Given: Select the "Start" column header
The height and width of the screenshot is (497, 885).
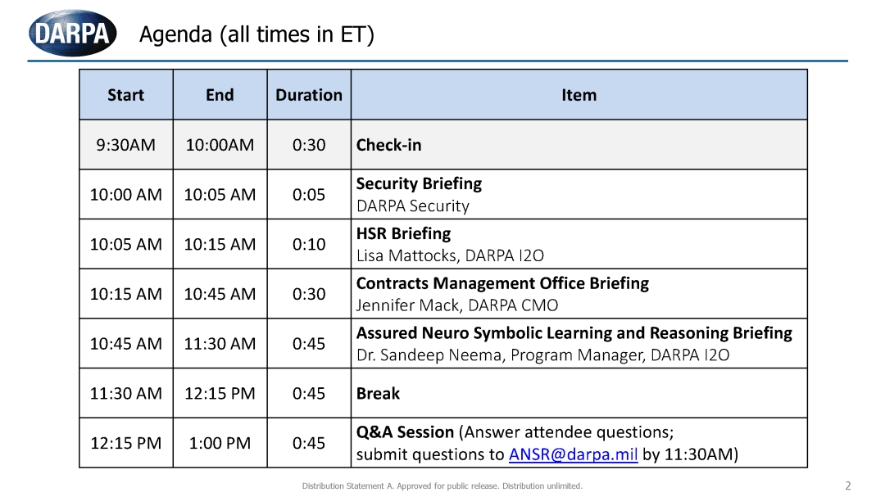Looking at the screenshot, I should coord(125,95).
